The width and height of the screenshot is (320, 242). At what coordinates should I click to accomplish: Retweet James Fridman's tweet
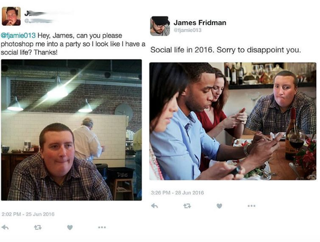coord(187,206)
